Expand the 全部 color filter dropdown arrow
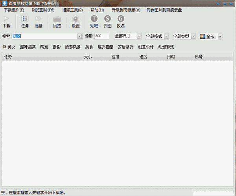Viewport: 236px width, 196px height. coord(220,37)
